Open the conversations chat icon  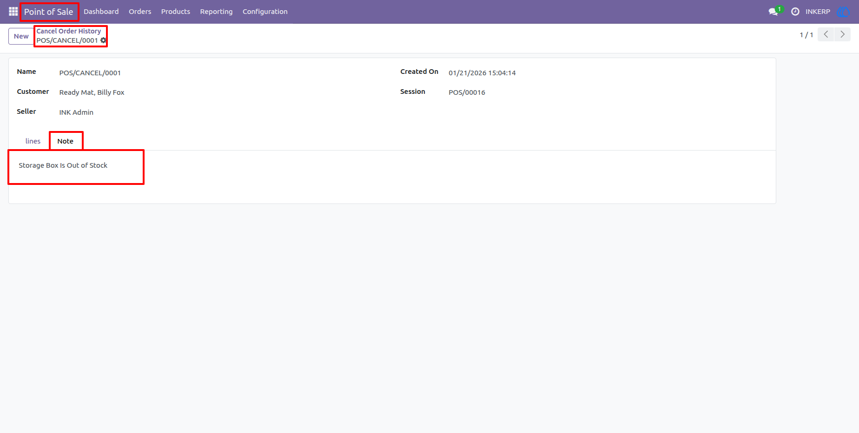tap(773, 12)
